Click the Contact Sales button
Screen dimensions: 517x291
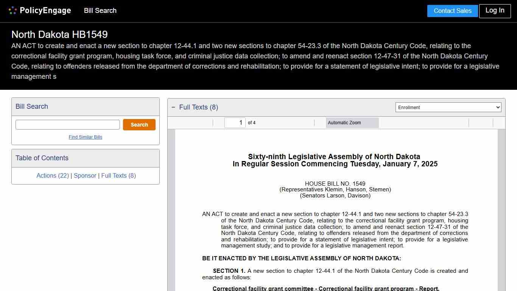tap(452, 11)
